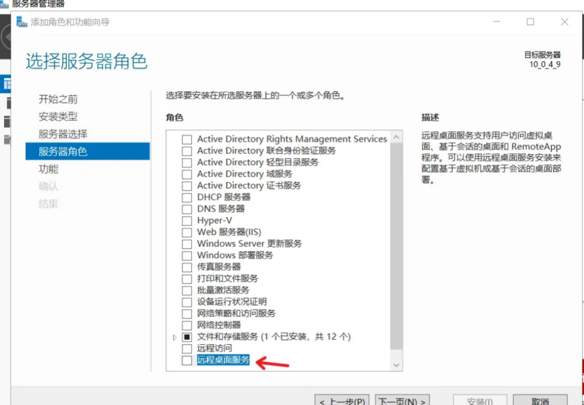Tick the Active Directory 证书服务 checkbox
The image size is (584, 405).
click(x=187, y=186)
